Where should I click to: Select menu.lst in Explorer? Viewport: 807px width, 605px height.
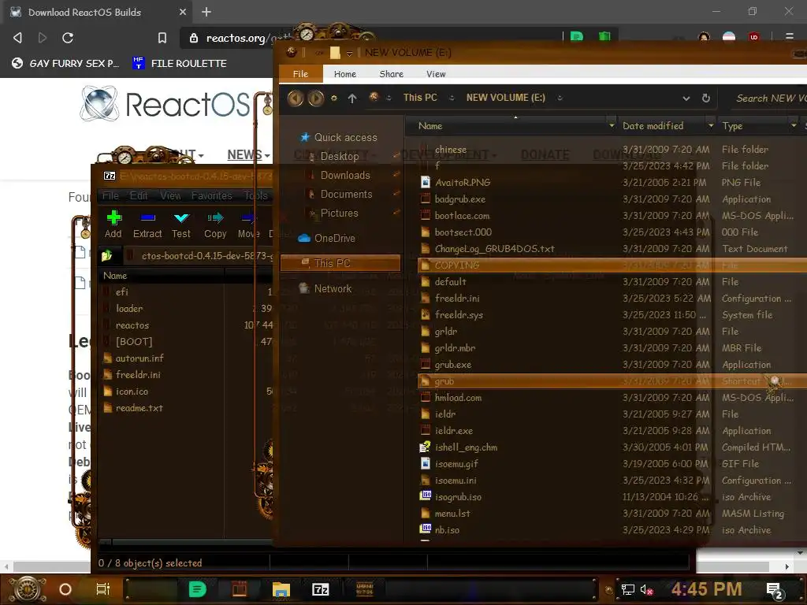point(452,514)
